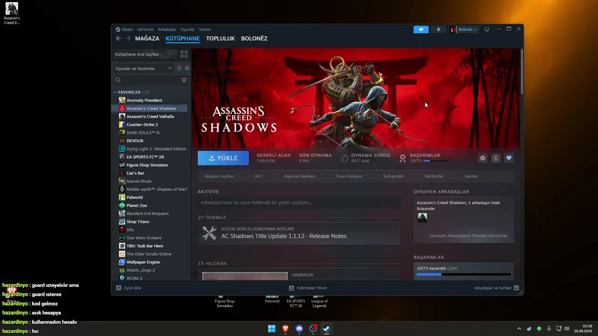The width and height of the screenshot is (598, 336).
Task: Open the Oyunlar menu
Action: (188, 29)
